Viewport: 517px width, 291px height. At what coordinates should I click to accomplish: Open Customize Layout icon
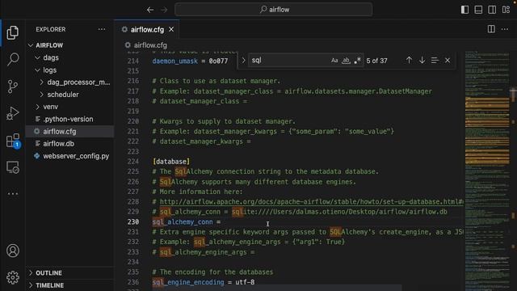[506, 10]
